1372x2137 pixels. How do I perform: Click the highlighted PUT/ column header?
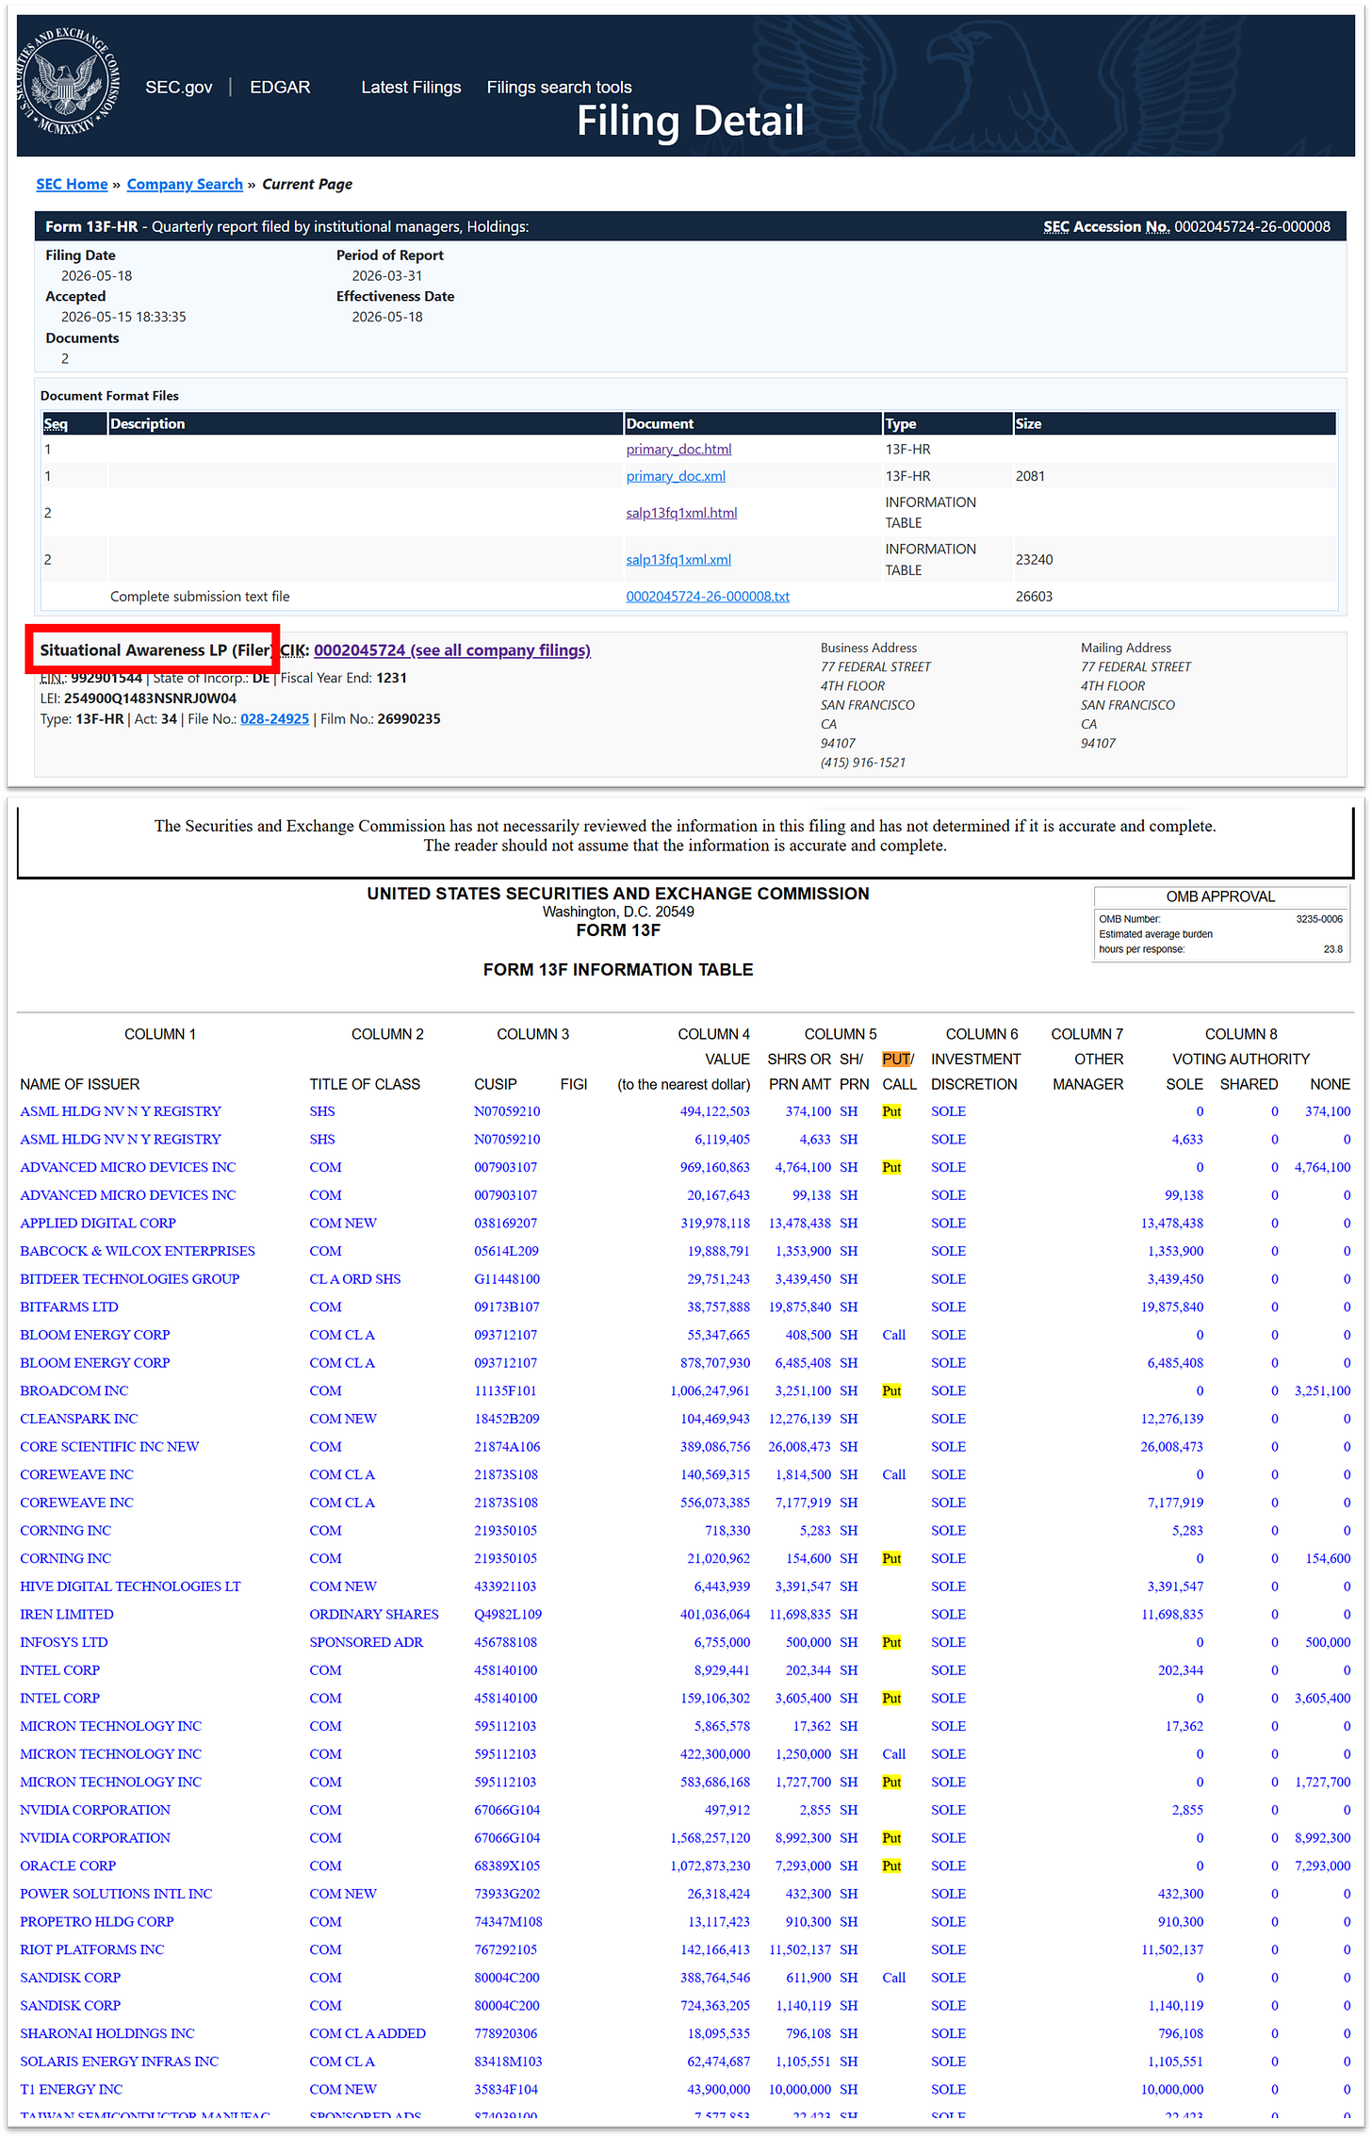(x=896, y=1060)
